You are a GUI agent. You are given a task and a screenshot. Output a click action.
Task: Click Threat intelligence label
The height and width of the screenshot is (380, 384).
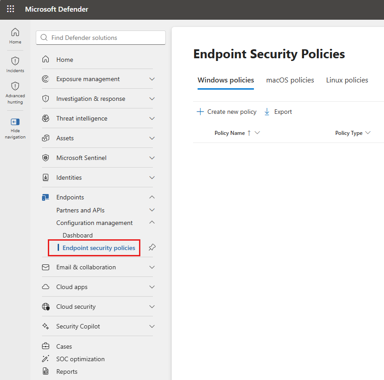click(82, 118)
